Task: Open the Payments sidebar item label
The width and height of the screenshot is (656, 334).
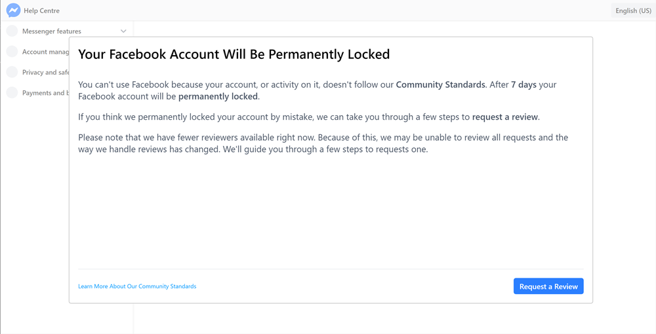Action: tap(44, 93)
